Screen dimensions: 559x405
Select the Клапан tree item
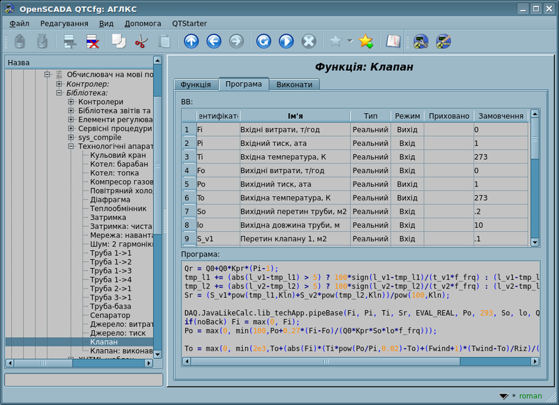coord(103,342)
